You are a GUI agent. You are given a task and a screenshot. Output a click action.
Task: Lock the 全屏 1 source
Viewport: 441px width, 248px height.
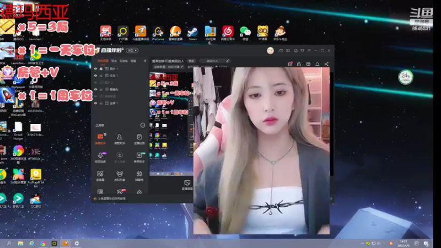[101, 103]
